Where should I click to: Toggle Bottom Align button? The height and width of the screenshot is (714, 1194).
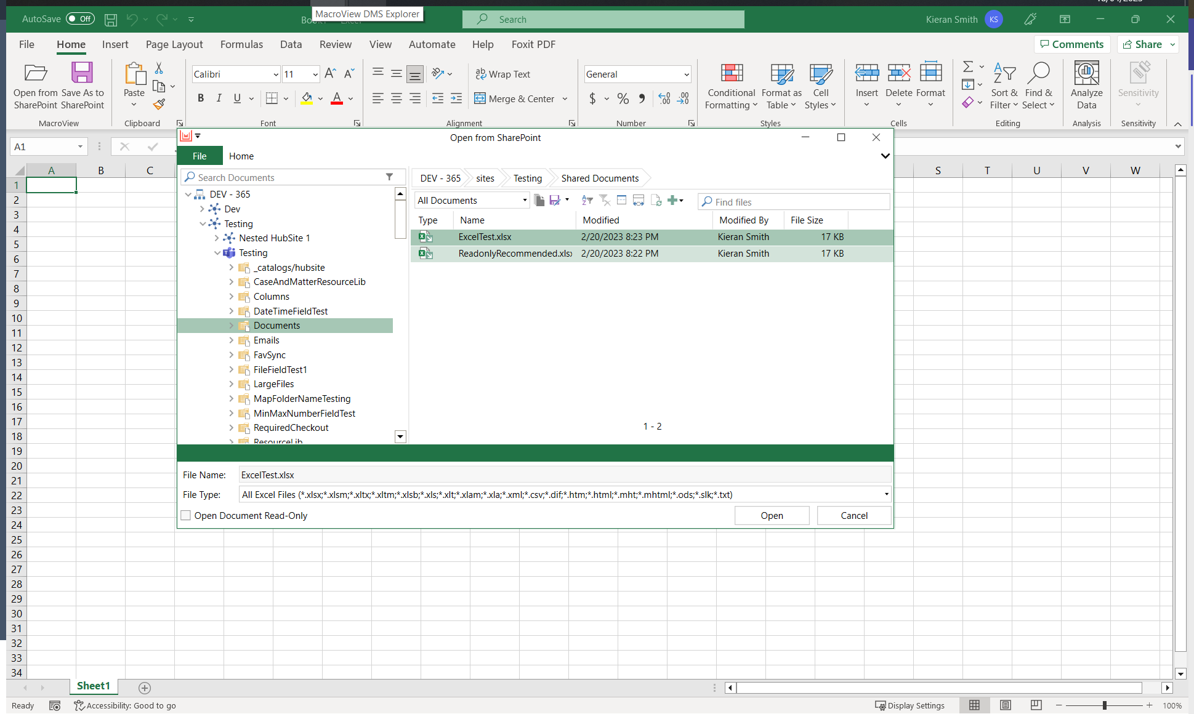coord(415,74)
